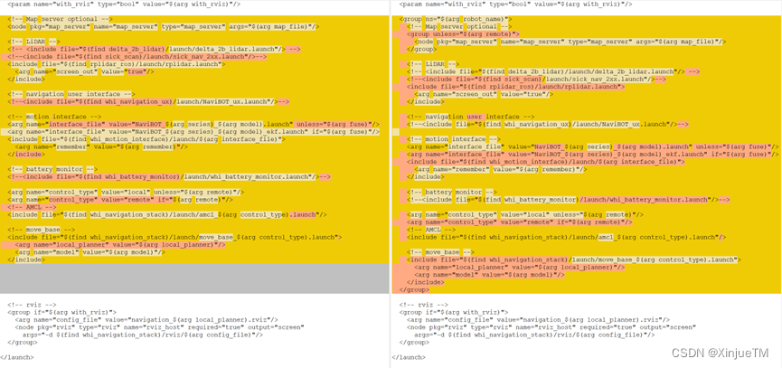Click the delta_2b_lidar include comment in left pane
This screenshot has width=782, height=368.
pos(154,49)
